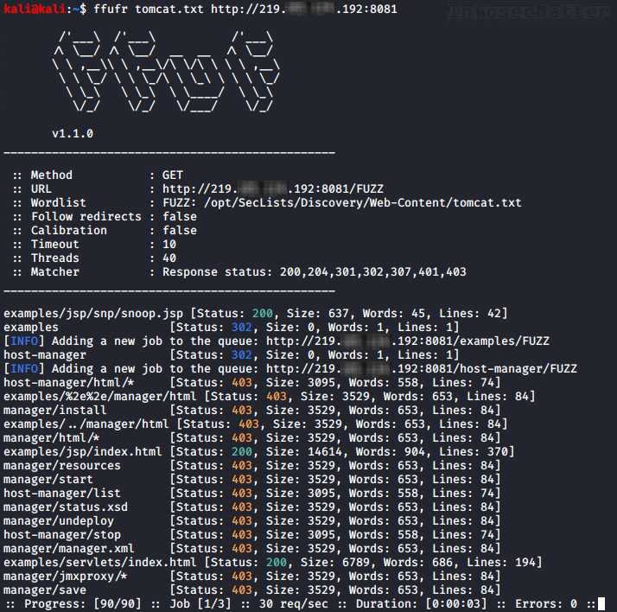This screenshot has width=617, height=612.
Task: Click the ffuf ASCII art logo
Action: [x=165, y=73]
